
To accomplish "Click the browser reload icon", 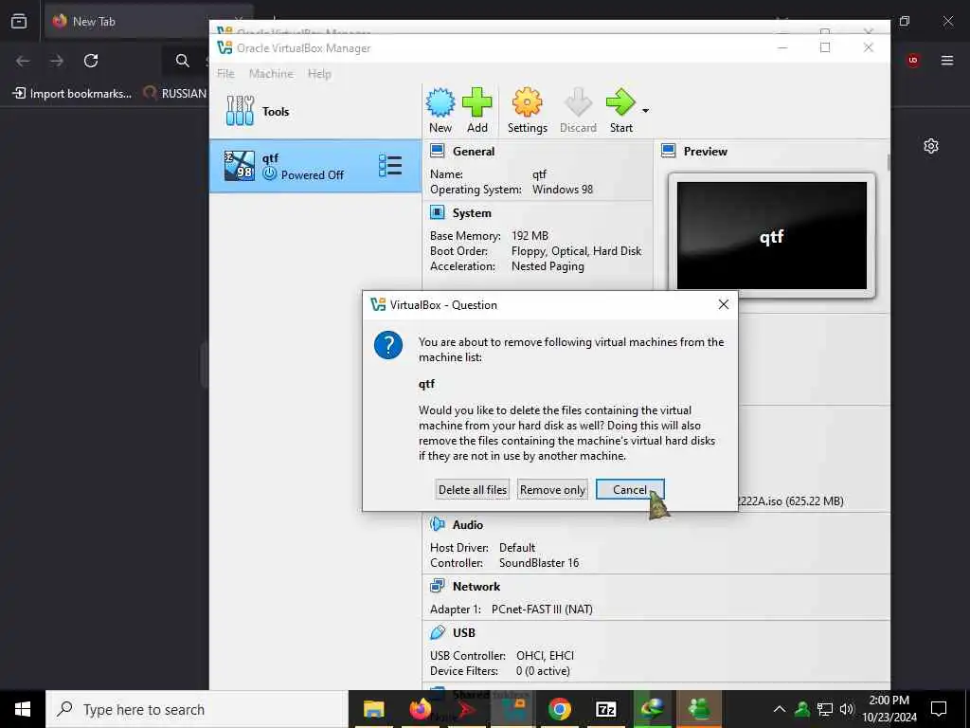I will (x=91, y=60).
